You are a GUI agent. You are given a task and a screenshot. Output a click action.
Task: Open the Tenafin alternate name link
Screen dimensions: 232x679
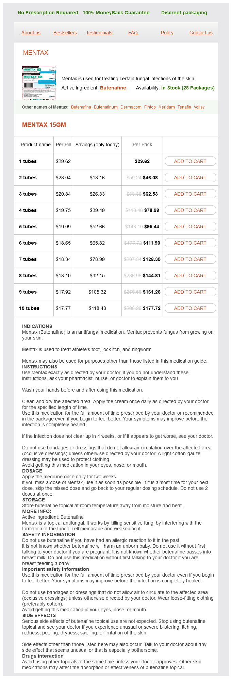point(184,107)
